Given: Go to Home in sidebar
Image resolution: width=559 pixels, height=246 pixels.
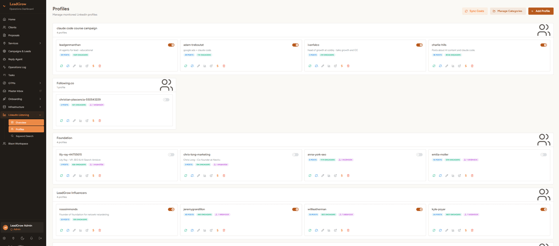Looking at the screenshot, I should [23, 20].
